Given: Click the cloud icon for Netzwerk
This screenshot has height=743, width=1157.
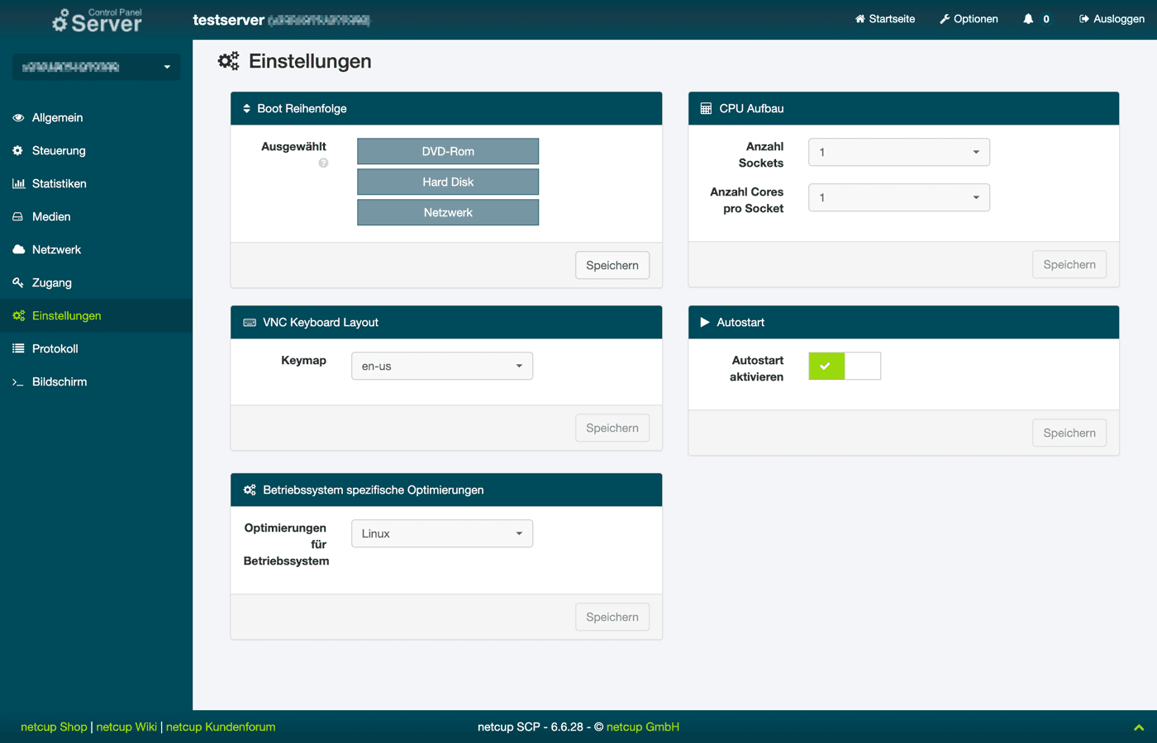Looking at the screenshot, I should pyautogui.click(x=18, y=249).
